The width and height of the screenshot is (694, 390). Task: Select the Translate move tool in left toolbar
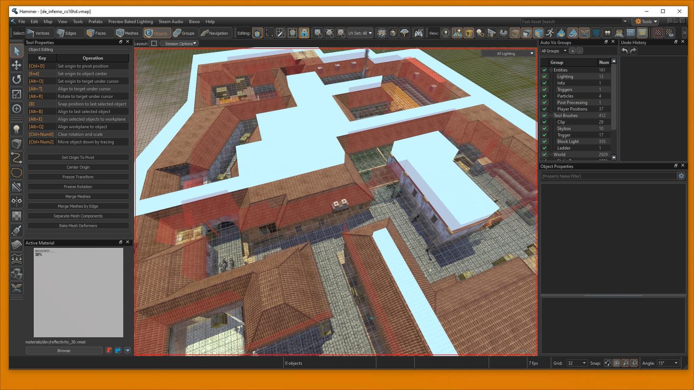point(16,65)
